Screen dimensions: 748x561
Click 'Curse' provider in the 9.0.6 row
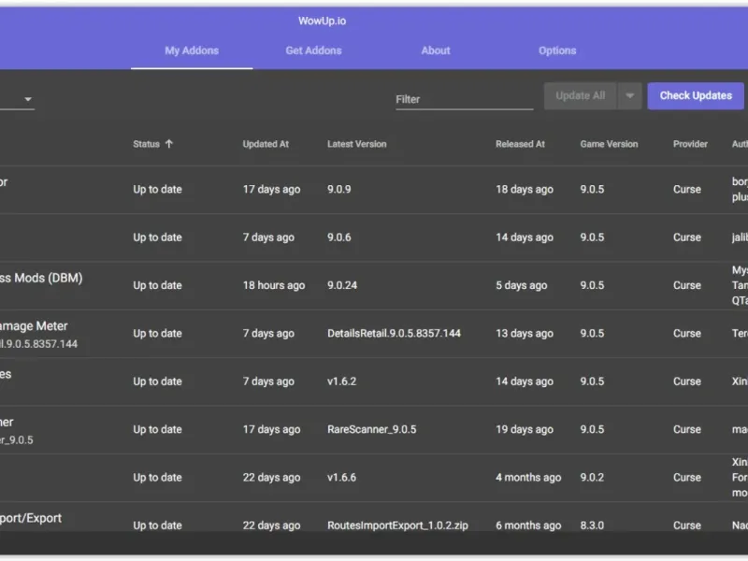687,237
